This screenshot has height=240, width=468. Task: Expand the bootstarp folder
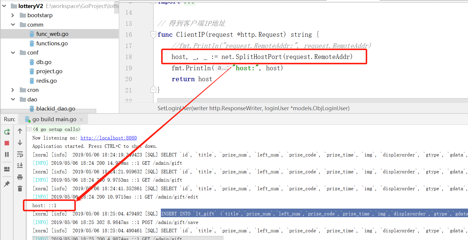(12, 15)
